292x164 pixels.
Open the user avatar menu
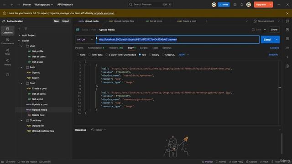tap(249, 5)
